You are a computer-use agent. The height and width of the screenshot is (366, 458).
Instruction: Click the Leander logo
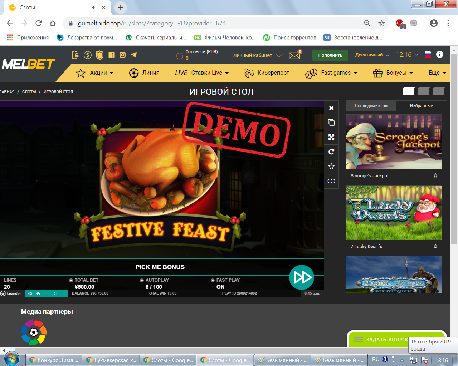pos(11,293)
